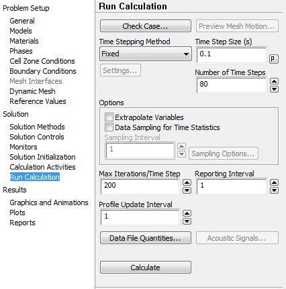This screenshot has height=289, width=286.
Task: Decrease Profile Update Interval with down arrow
Action: (187, 221)
